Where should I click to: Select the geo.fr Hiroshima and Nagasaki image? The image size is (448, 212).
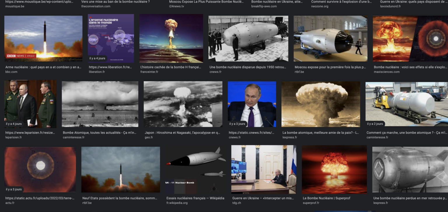click(x=183, y=104)
